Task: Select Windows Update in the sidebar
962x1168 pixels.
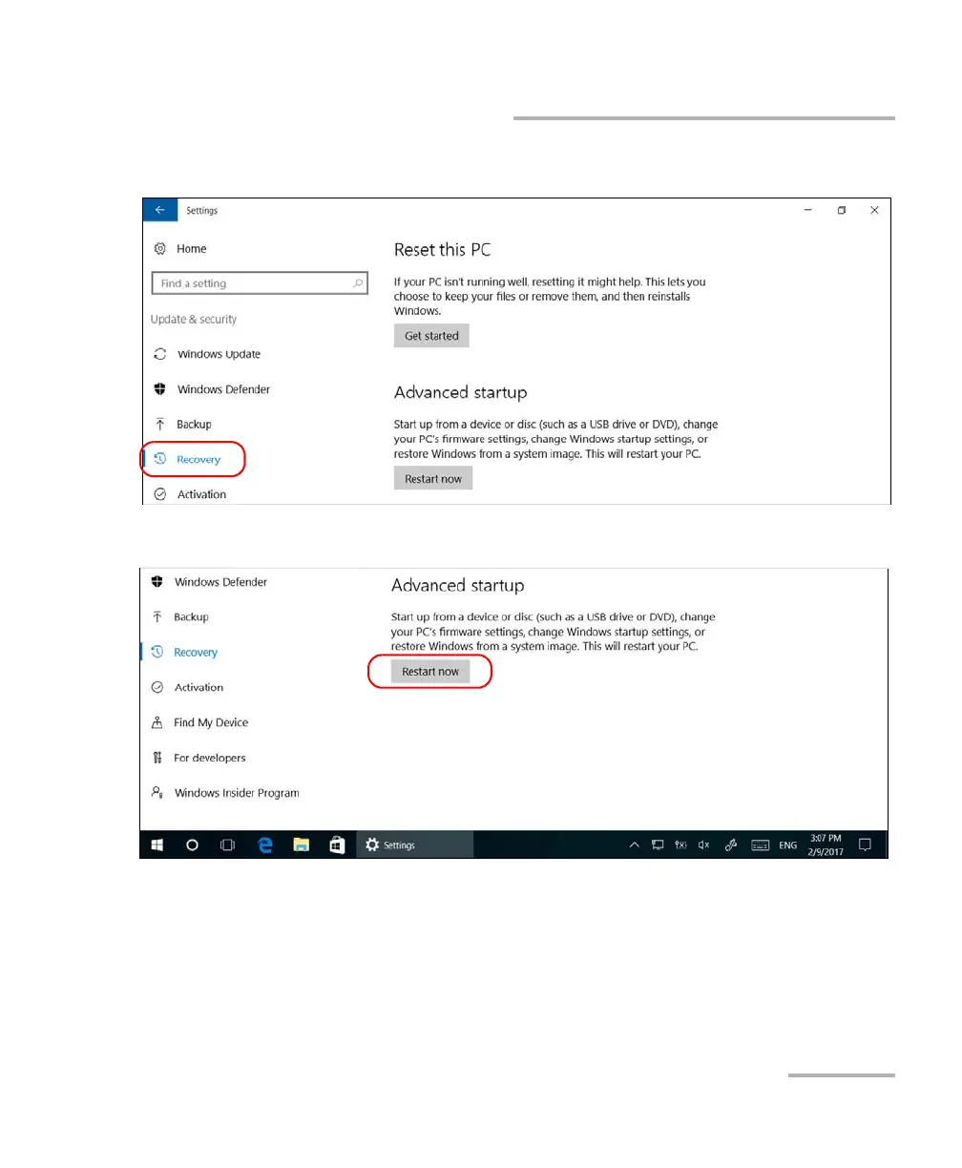Action: [x=207, y=354]
